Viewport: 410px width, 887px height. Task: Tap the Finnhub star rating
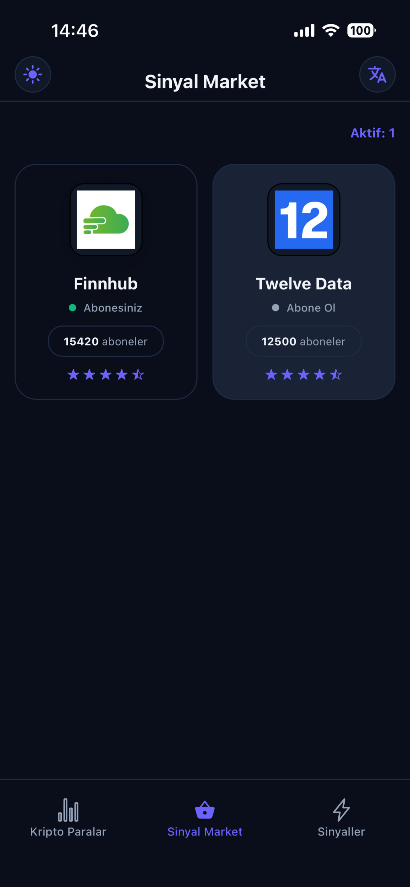pos(106,374)
